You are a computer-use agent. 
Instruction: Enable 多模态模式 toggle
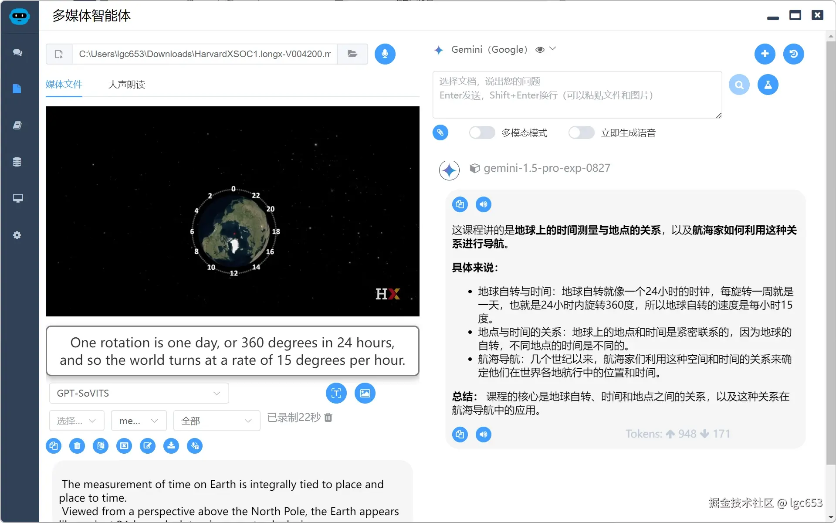click(x=482, y=132)
